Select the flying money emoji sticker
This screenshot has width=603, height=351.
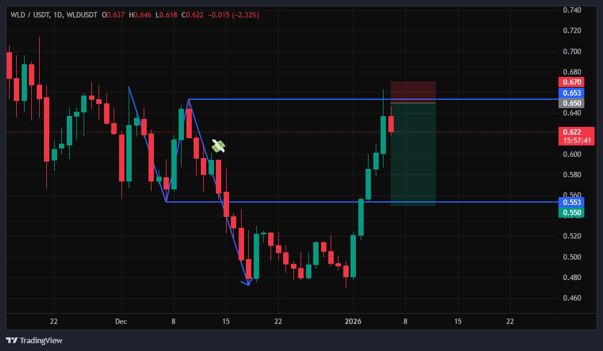pyautogui.click(x=218, y=145)
